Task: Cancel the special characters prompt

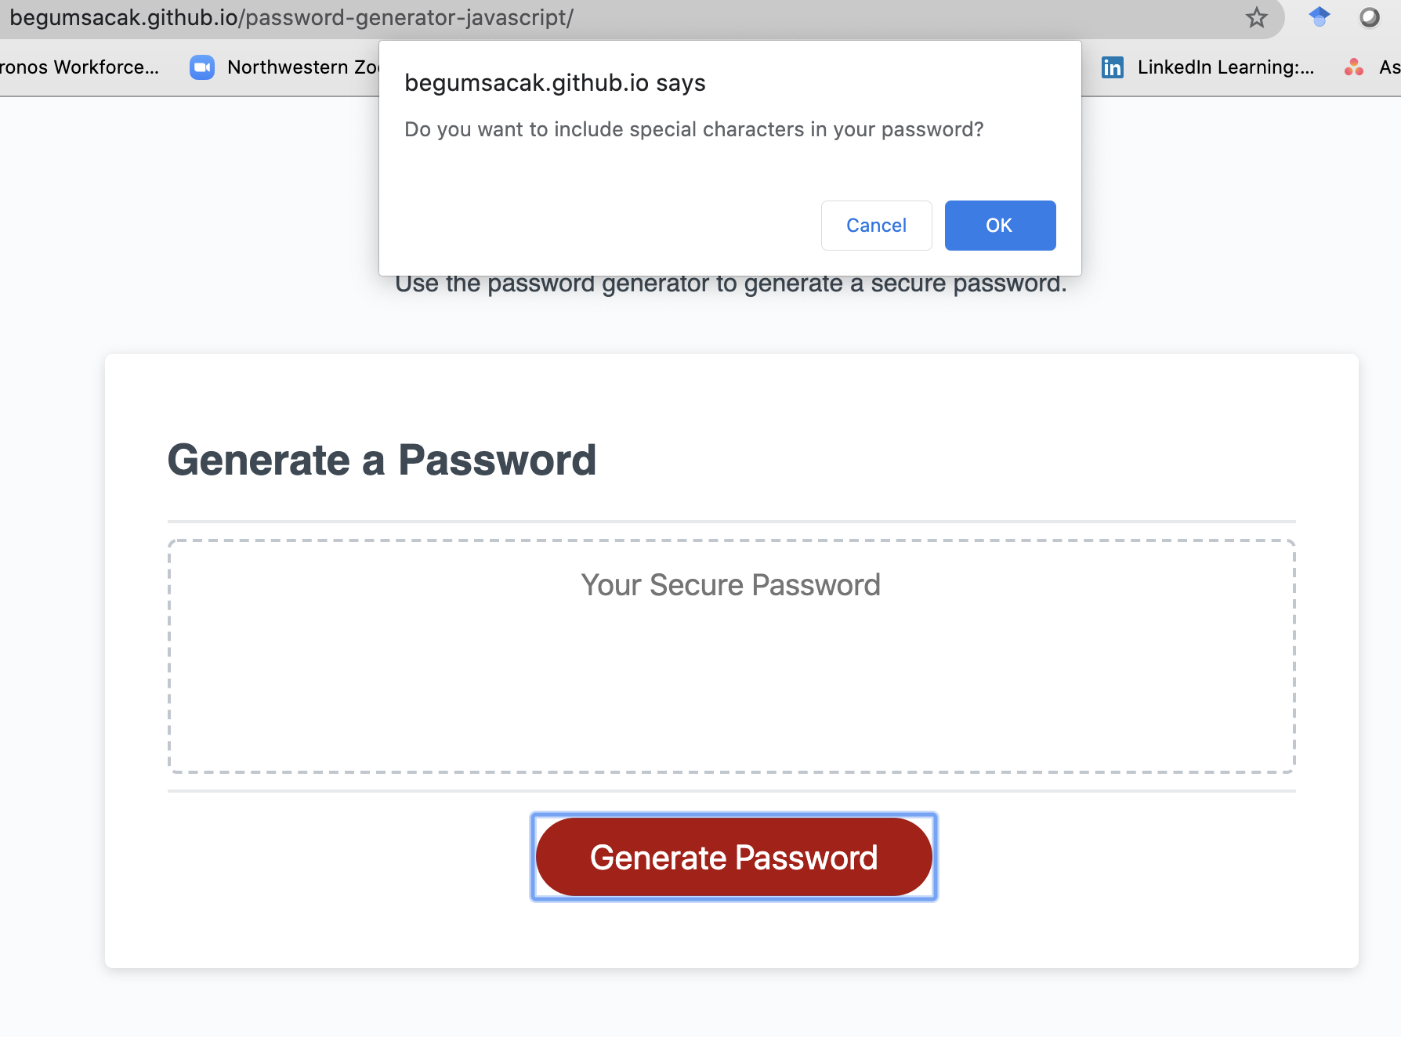Action: pos(875,226)
